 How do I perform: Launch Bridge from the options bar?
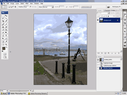108,7
